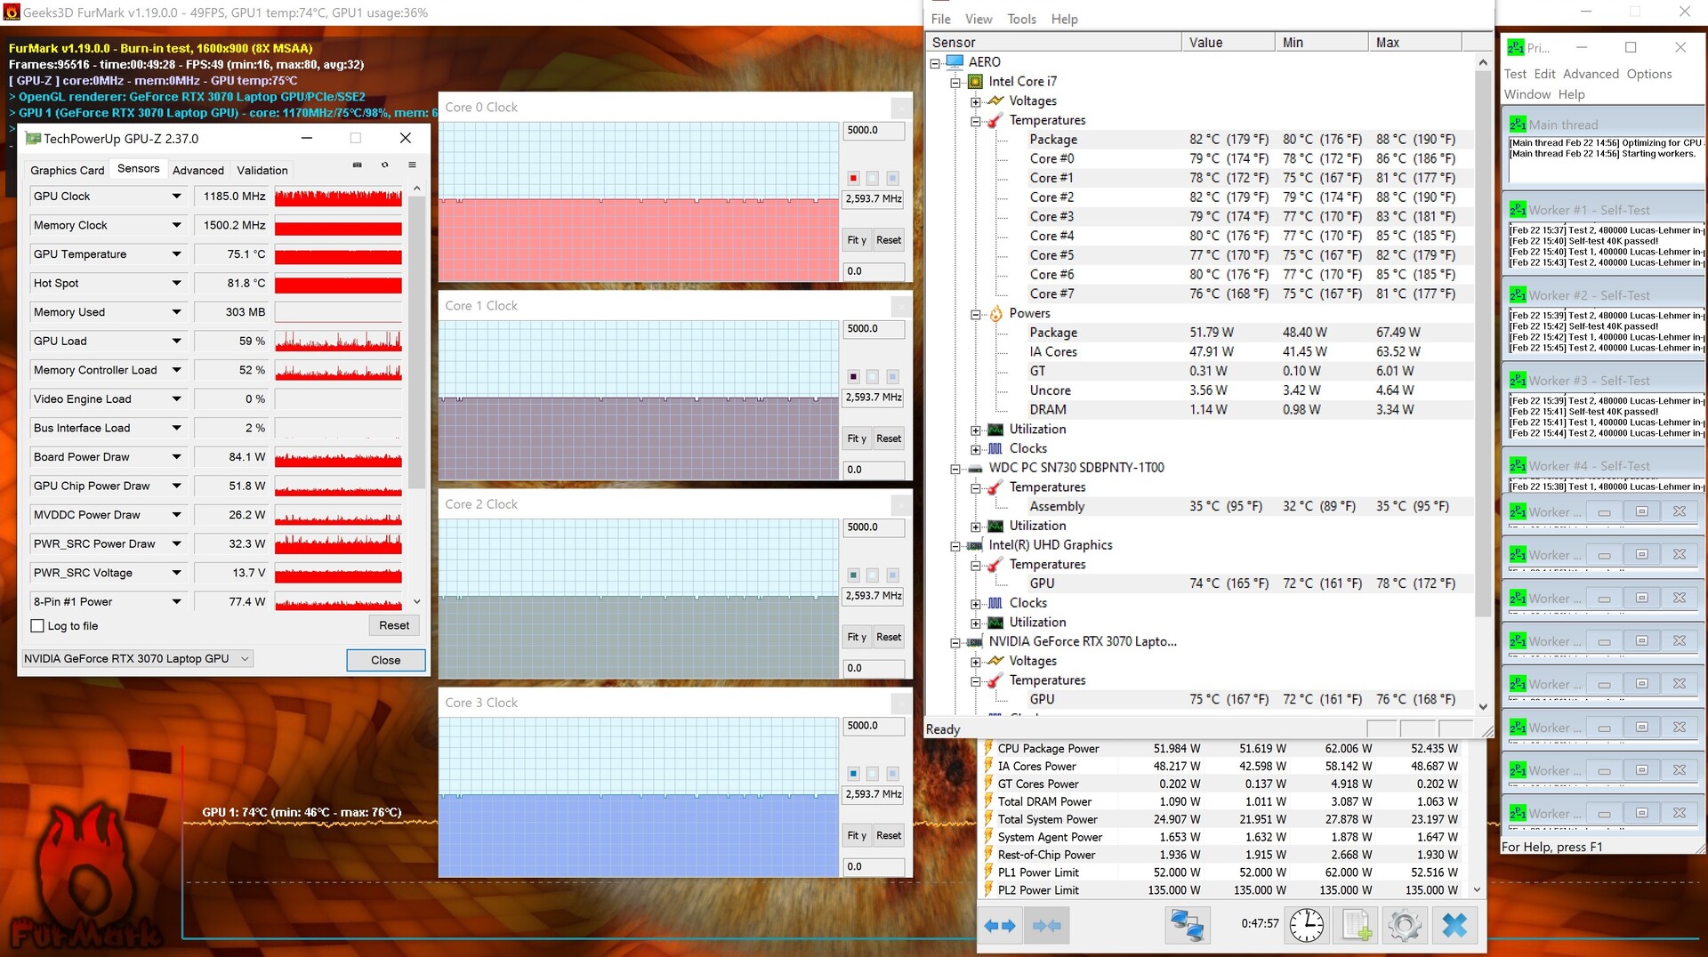The image size is (1708, 957).
Task: Open the GPU Clock sensor dropdown arrow
Action: [176, 197]
